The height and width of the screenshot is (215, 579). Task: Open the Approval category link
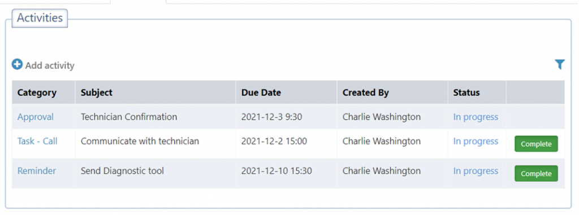[36, 117]
